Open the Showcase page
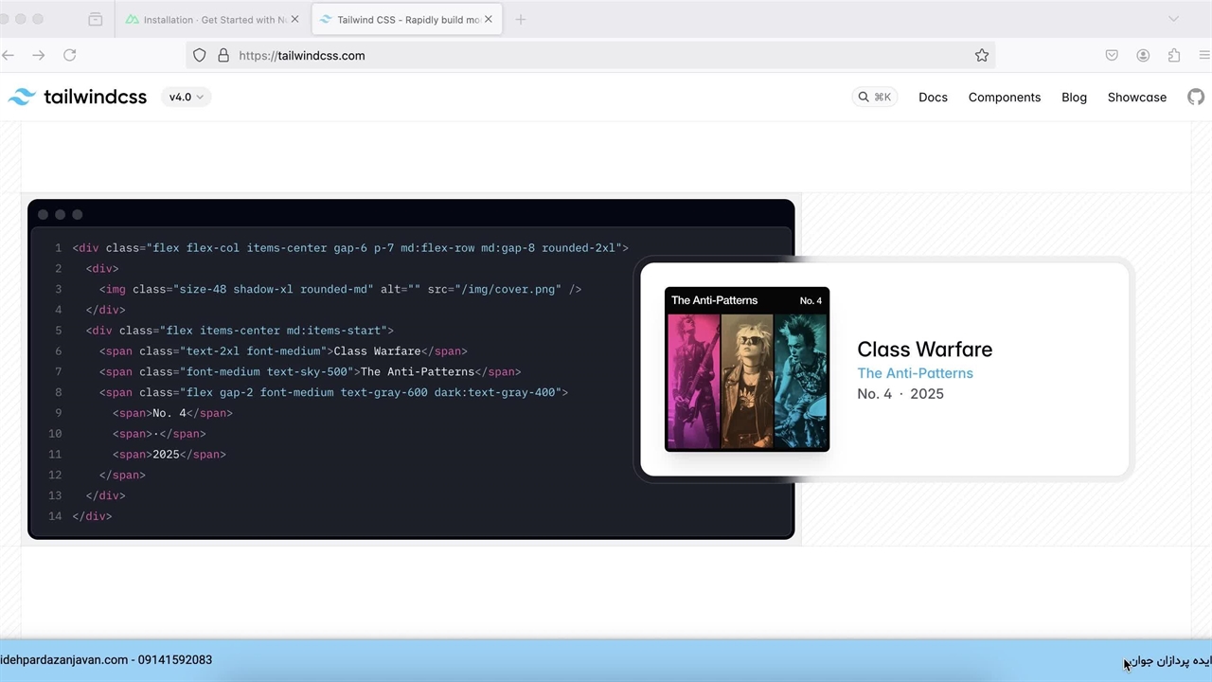This screenshot has height=682, width=1212. [x=1136, y=97]
